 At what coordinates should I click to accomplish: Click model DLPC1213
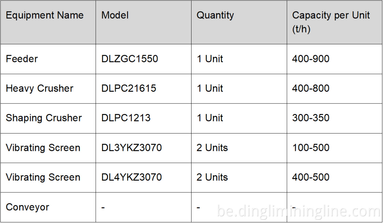pyautogui.click(x=126, y=118)
